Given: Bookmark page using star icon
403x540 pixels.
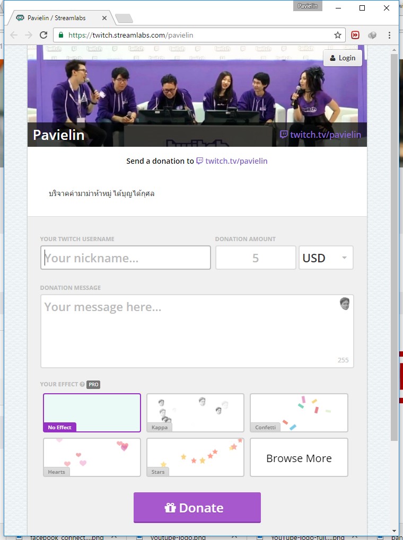Looking at the screenshot, I should click(337, 35).
